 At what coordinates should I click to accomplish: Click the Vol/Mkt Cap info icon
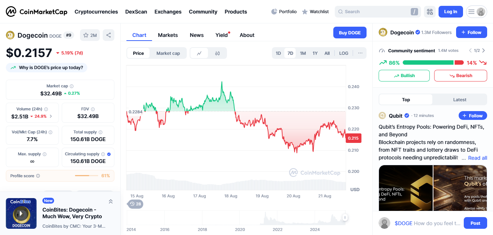tap(50, 132)
